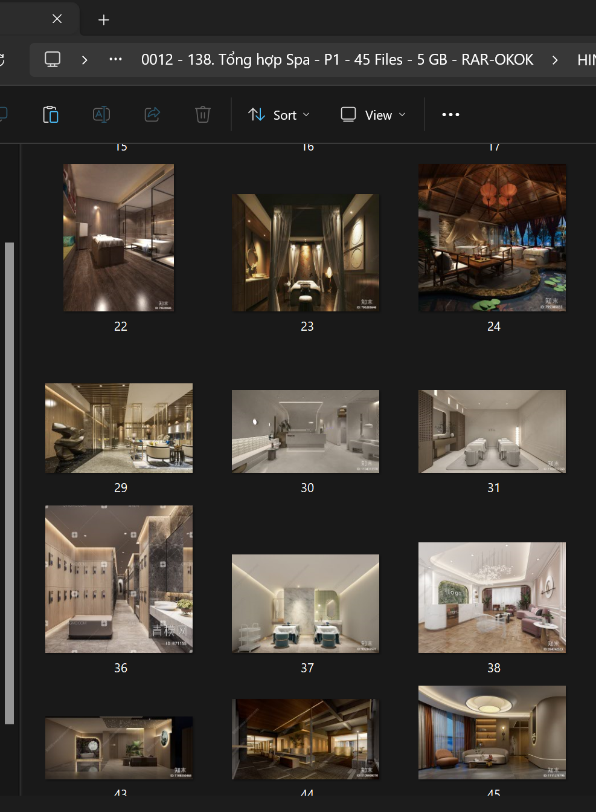This screenshot has height=812, width=596.
Task: Click file name label 37
Action: click(x=307, y=668)
